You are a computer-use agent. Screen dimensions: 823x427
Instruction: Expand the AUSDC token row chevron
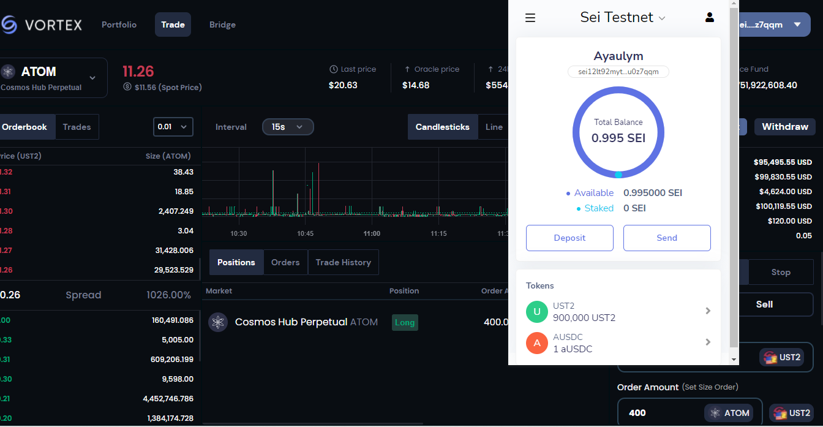click(x=708, y=342)
